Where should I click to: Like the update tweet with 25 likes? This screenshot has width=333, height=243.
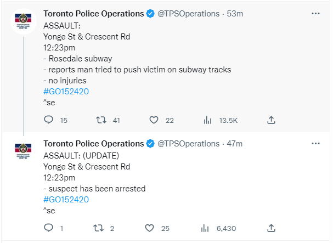tap(149, 228)
